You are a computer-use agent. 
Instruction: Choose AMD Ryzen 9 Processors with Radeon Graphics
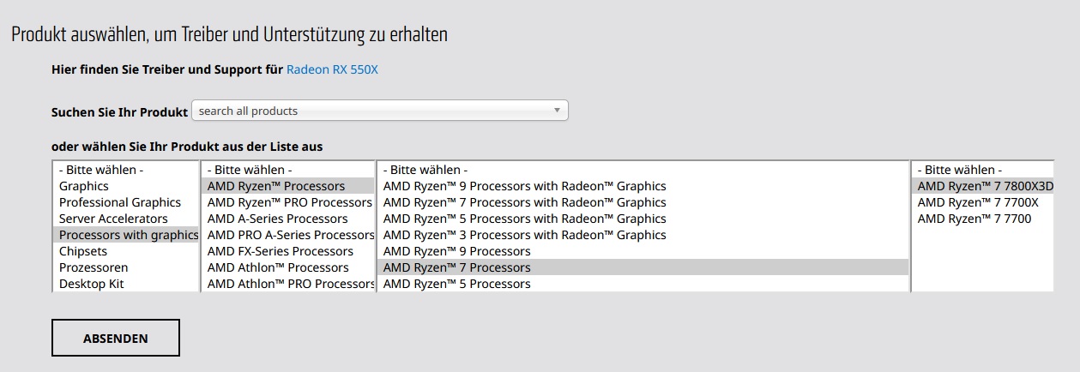point(524,186)
